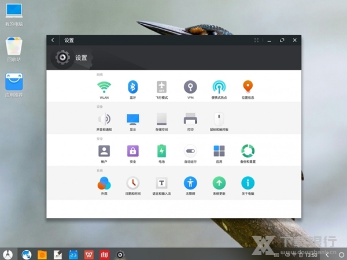Image resolution: width=347 pixels, height=260 pixels.
Task: Open storage space (存储空间) settings
Action: pos(161,120)
